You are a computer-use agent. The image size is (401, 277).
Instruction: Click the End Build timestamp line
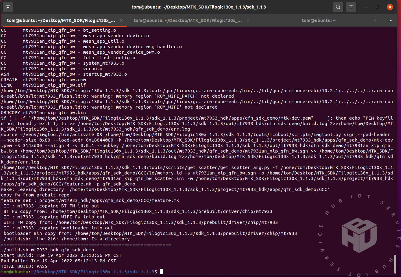(x=58, y=261)
